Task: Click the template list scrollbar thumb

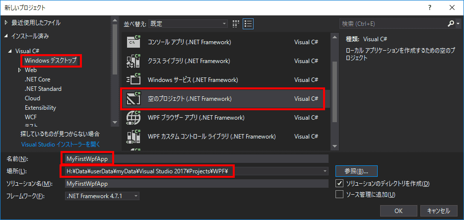Action: [334, 91]
